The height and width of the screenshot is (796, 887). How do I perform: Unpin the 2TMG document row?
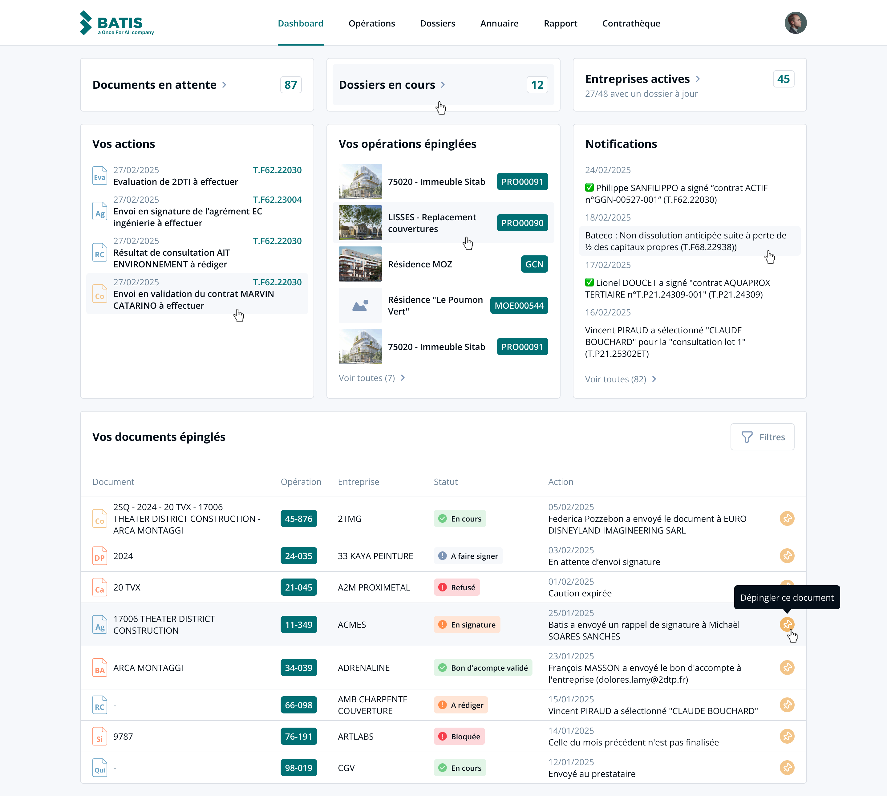[x=787, y=518]
